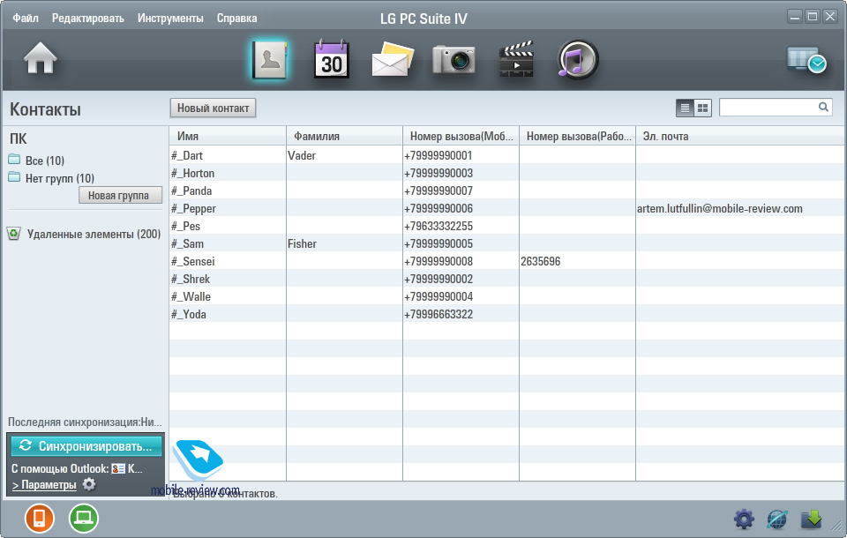The width and height of the screenshot is (847, 538).
Task: Open the Video clapperboard icon
Action: coord(516,60)
